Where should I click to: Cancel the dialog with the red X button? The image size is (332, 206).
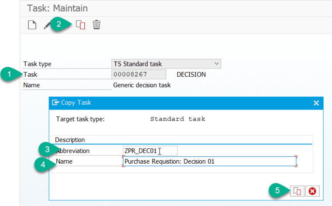coord(312,191)
